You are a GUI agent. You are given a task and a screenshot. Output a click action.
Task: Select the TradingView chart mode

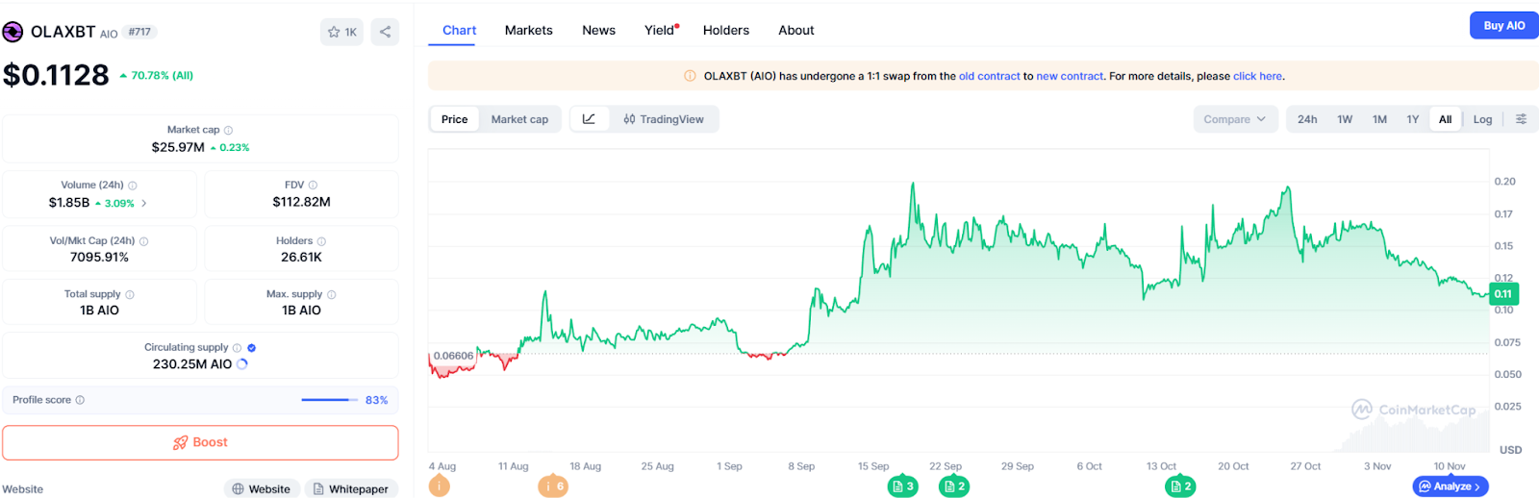coord(664,119)
